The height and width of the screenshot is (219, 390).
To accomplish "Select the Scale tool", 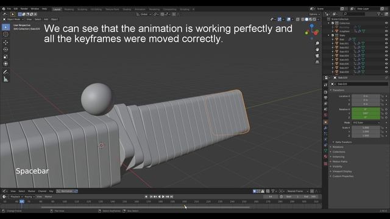I will (x=5, y=57).
